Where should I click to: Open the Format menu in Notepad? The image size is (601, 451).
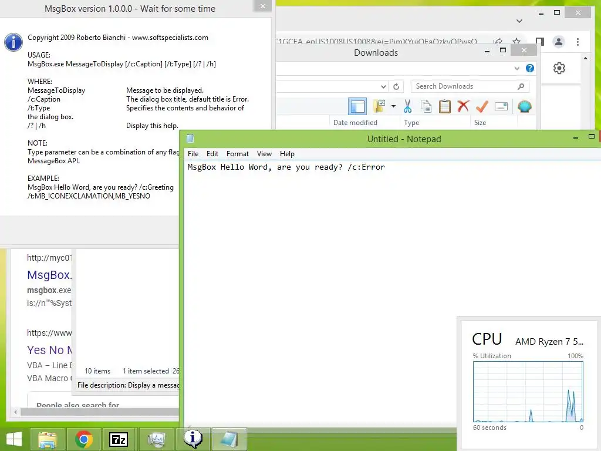238,154
